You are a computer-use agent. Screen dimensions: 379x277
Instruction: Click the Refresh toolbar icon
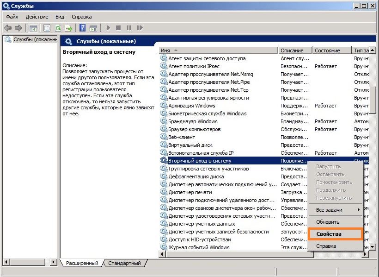click(58, 28)
